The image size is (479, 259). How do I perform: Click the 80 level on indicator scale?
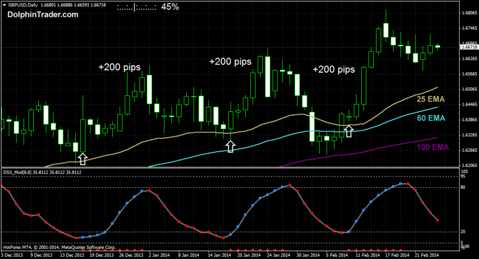point(463,187)
